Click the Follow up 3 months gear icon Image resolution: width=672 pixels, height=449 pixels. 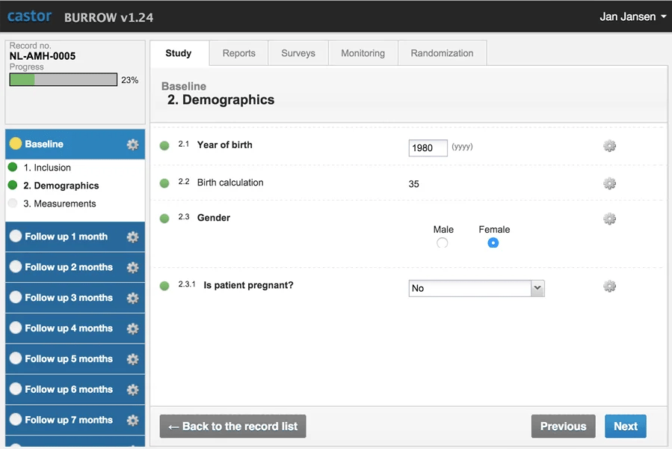coord(133,298)
